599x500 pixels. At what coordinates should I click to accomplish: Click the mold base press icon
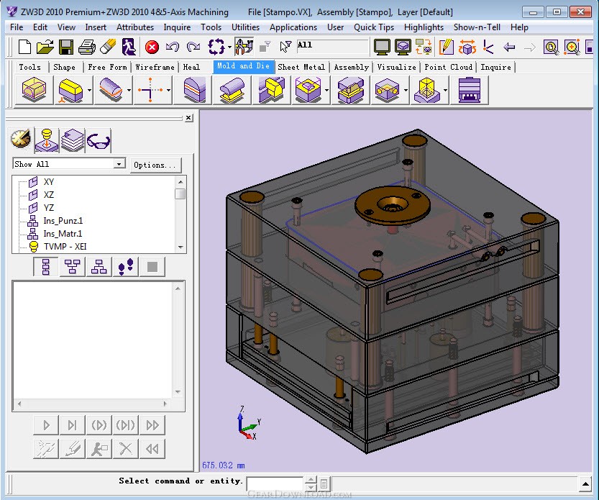click(469, 90)
